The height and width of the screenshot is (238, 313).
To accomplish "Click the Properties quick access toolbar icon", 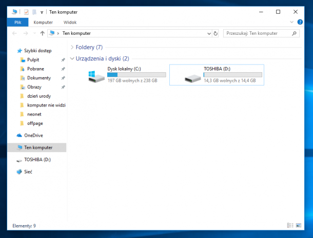I will 26,12.
